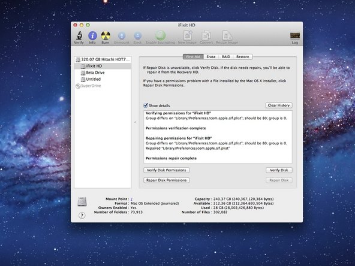
Task: Uncheck the Show details checkbox
Action: point(146,105)
